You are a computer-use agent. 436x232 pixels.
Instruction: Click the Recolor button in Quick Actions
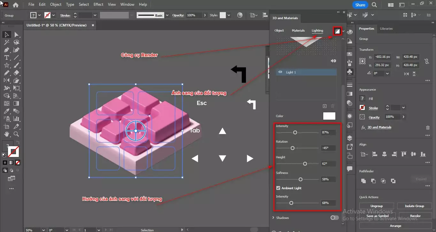415,215
